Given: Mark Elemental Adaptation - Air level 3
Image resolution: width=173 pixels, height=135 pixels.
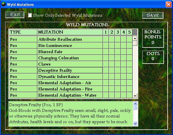Looking at the screenshot, I should click(118, 83).
